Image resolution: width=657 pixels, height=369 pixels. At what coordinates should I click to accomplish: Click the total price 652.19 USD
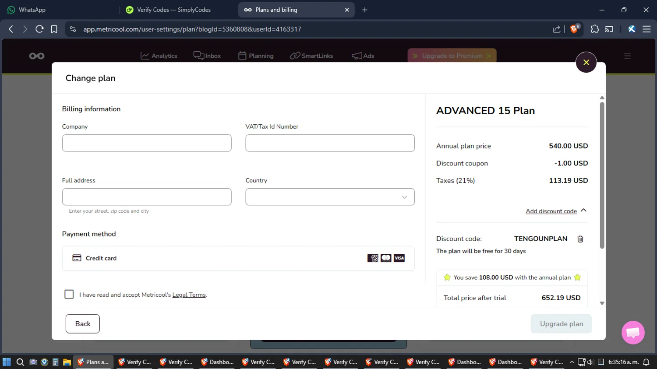(x=561, y=298)
